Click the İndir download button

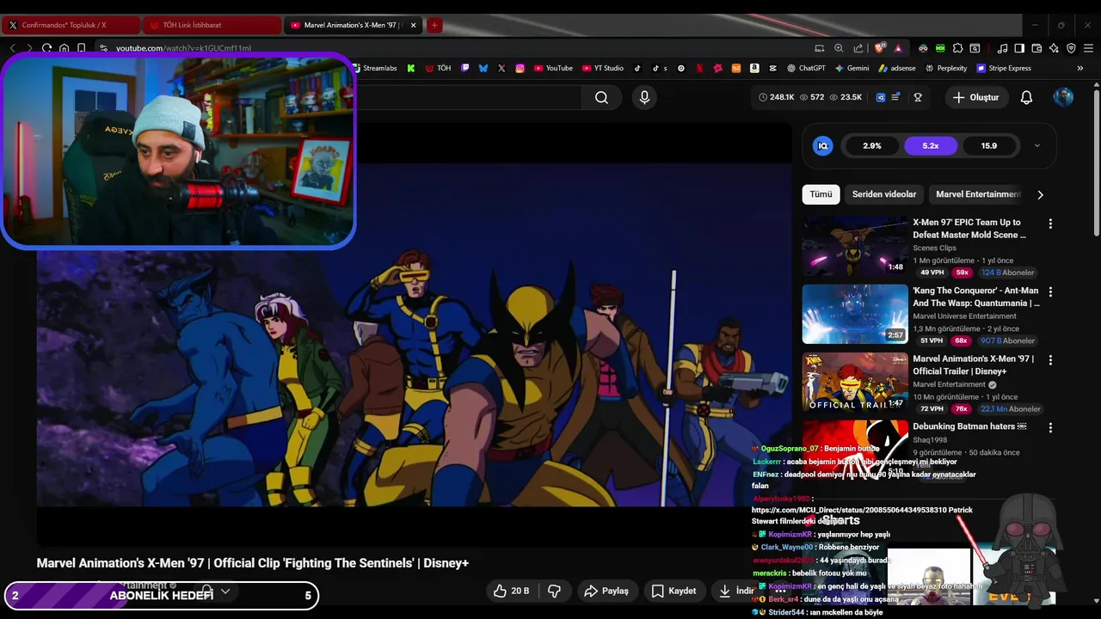tap(737, 591)
